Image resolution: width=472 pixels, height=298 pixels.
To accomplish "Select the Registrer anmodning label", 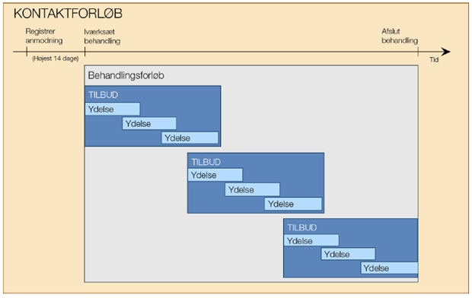I will [x=44, y=36].
